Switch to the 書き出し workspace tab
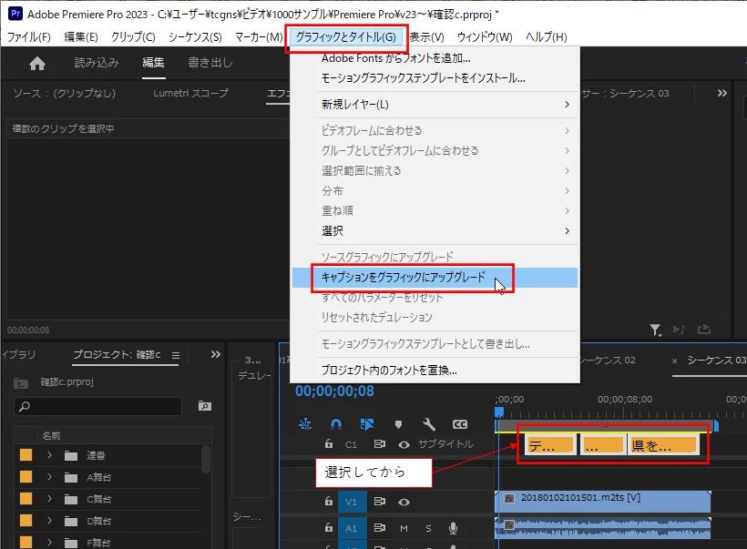 pos(210,63)
